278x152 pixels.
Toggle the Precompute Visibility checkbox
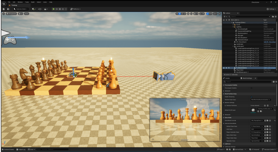[x=251, y=88]
